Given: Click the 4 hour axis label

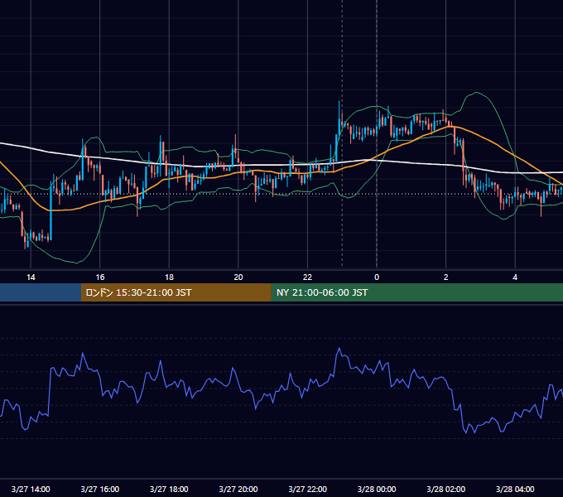Looking at the screenshot, I should tap(515, 277).
